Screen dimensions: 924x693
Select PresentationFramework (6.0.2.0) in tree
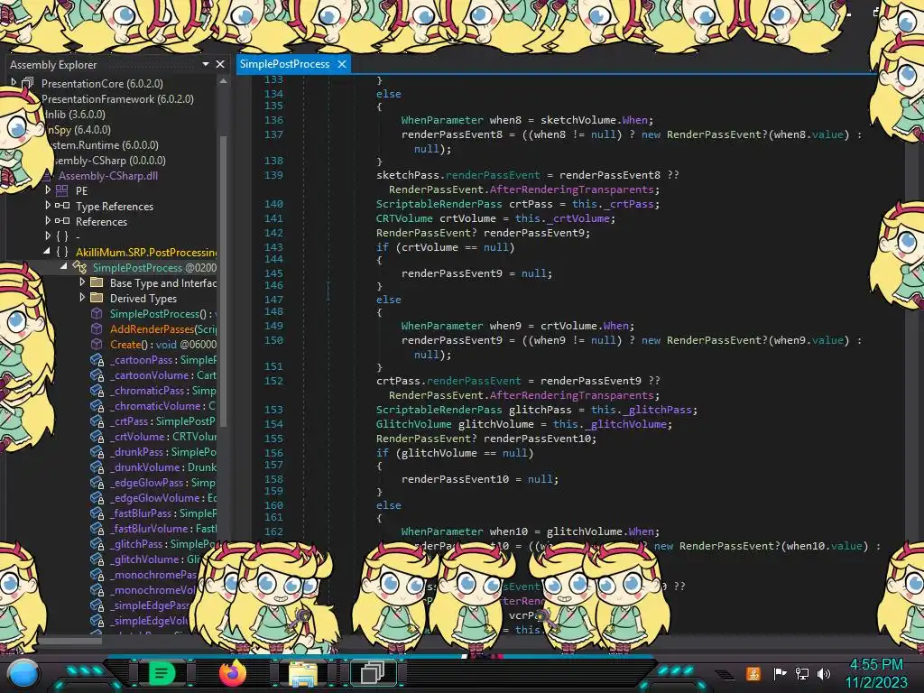tap(117, 99)
